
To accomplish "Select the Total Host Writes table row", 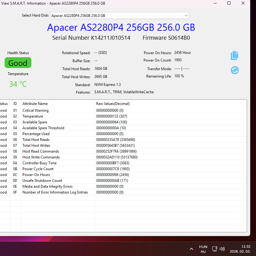I will 123,146.
